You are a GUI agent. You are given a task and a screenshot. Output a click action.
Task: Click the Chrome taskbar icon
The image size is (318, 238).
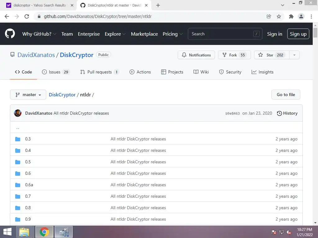pos(44,232)
